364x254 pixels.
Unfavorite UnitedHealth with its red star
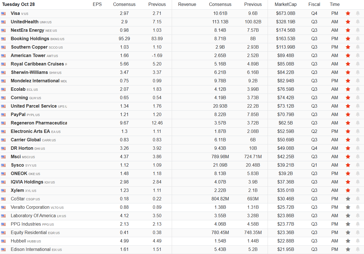pos(348,22)
